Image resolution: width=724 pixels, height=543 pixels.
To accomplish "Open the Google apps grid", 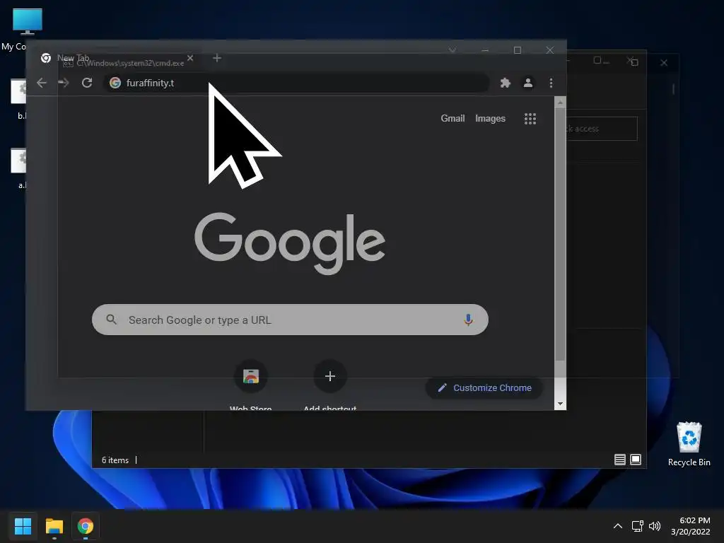I will (530, 119).
